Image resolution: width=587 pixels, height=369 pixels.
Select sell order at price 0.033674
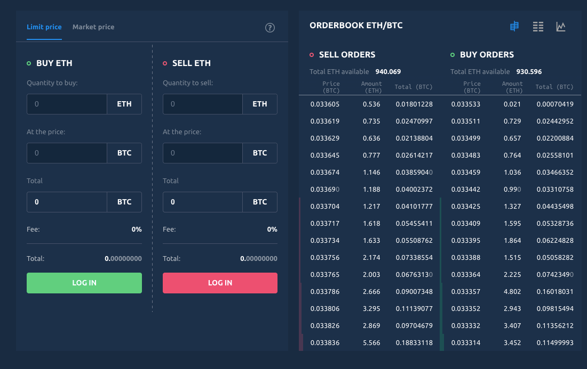[x=369, y=172]
